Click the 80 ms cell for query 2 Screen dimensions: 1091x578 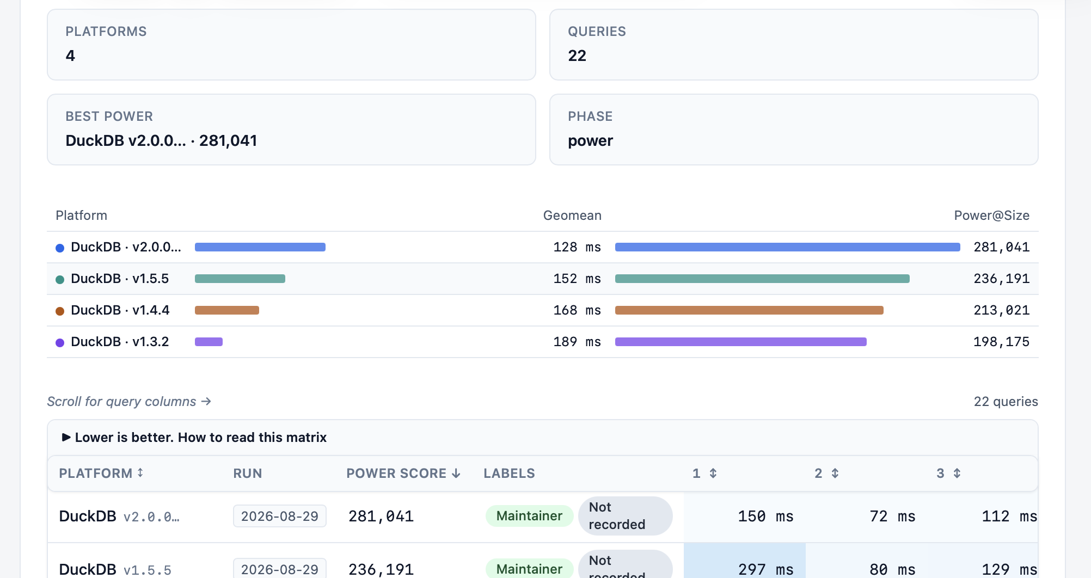point(867,561)
